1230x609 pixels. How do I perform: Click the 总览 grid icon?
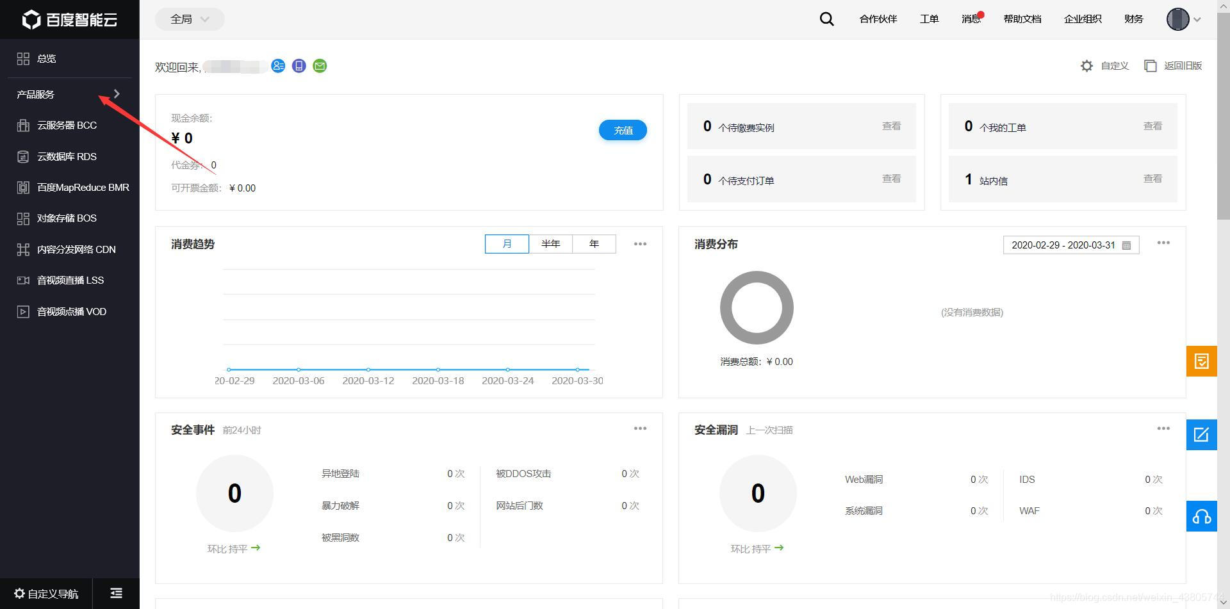point(23,59)
